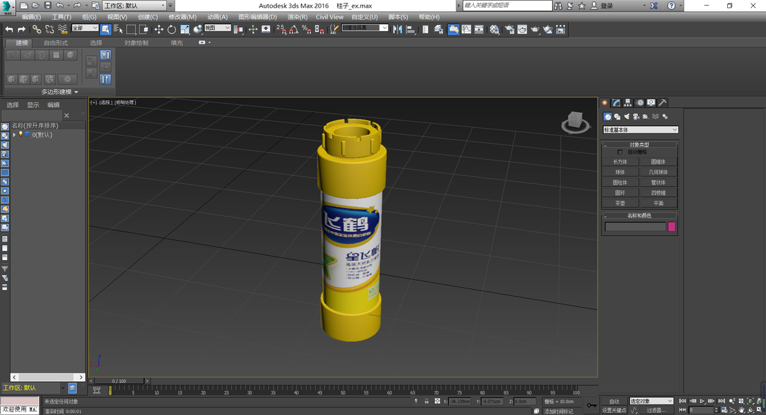Create a 长方体 box primitive
The height and width of the screenshot is (415, 766).
click(620, 162)
